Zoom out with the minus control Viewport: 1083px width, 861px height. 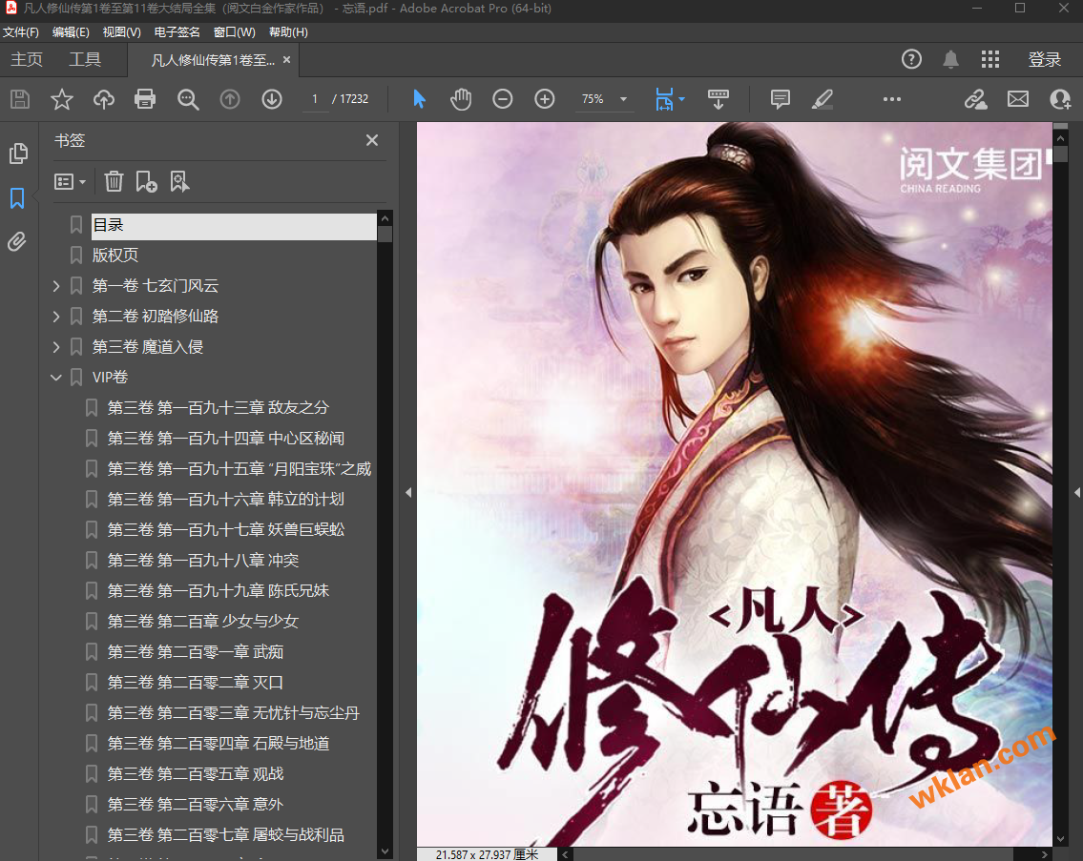click(503, 98)
